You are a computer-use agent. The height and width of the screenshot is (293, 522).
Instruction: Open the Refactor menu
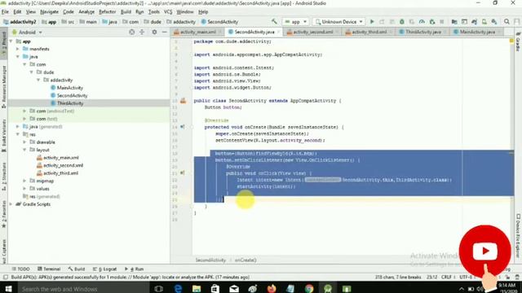point(107,11)
